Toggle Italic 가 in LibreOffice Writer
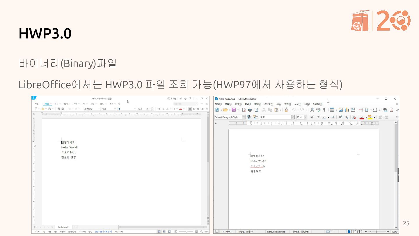The height and width of the screenshot is (236, 419). pyautogui.click(x=318, y=117)
